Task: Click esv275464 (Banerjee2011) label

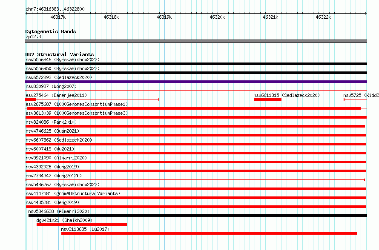Action: (x=56, y=95)
